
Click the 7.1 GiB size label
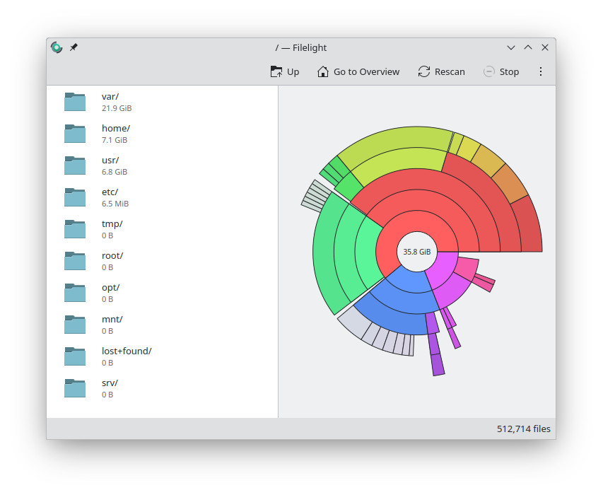click(115, 140)
